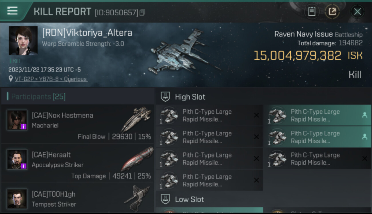Click the Low Slot section header
The height and width of the screenshot is (214, 372).
(x=189, y=199)
